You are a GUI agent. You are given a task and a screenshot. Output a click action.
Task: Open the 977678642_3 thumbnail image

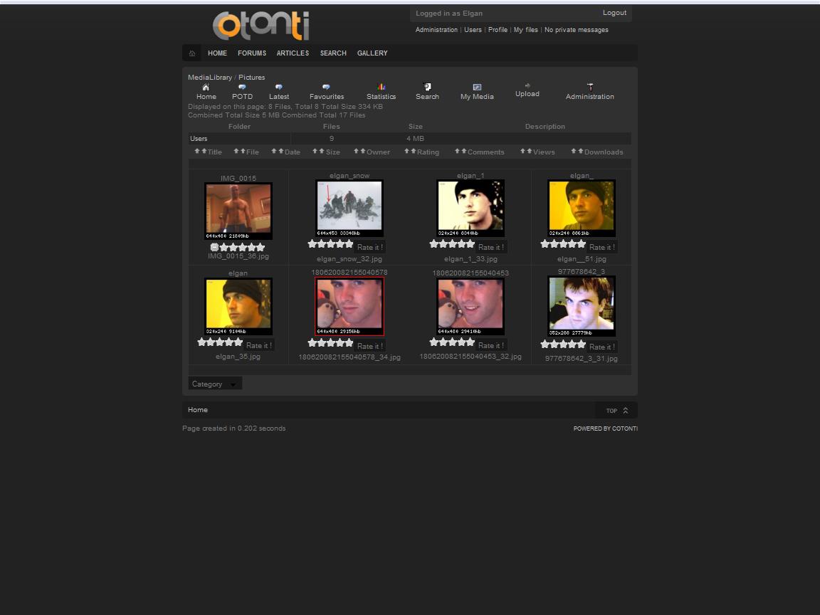coord(582,306)
